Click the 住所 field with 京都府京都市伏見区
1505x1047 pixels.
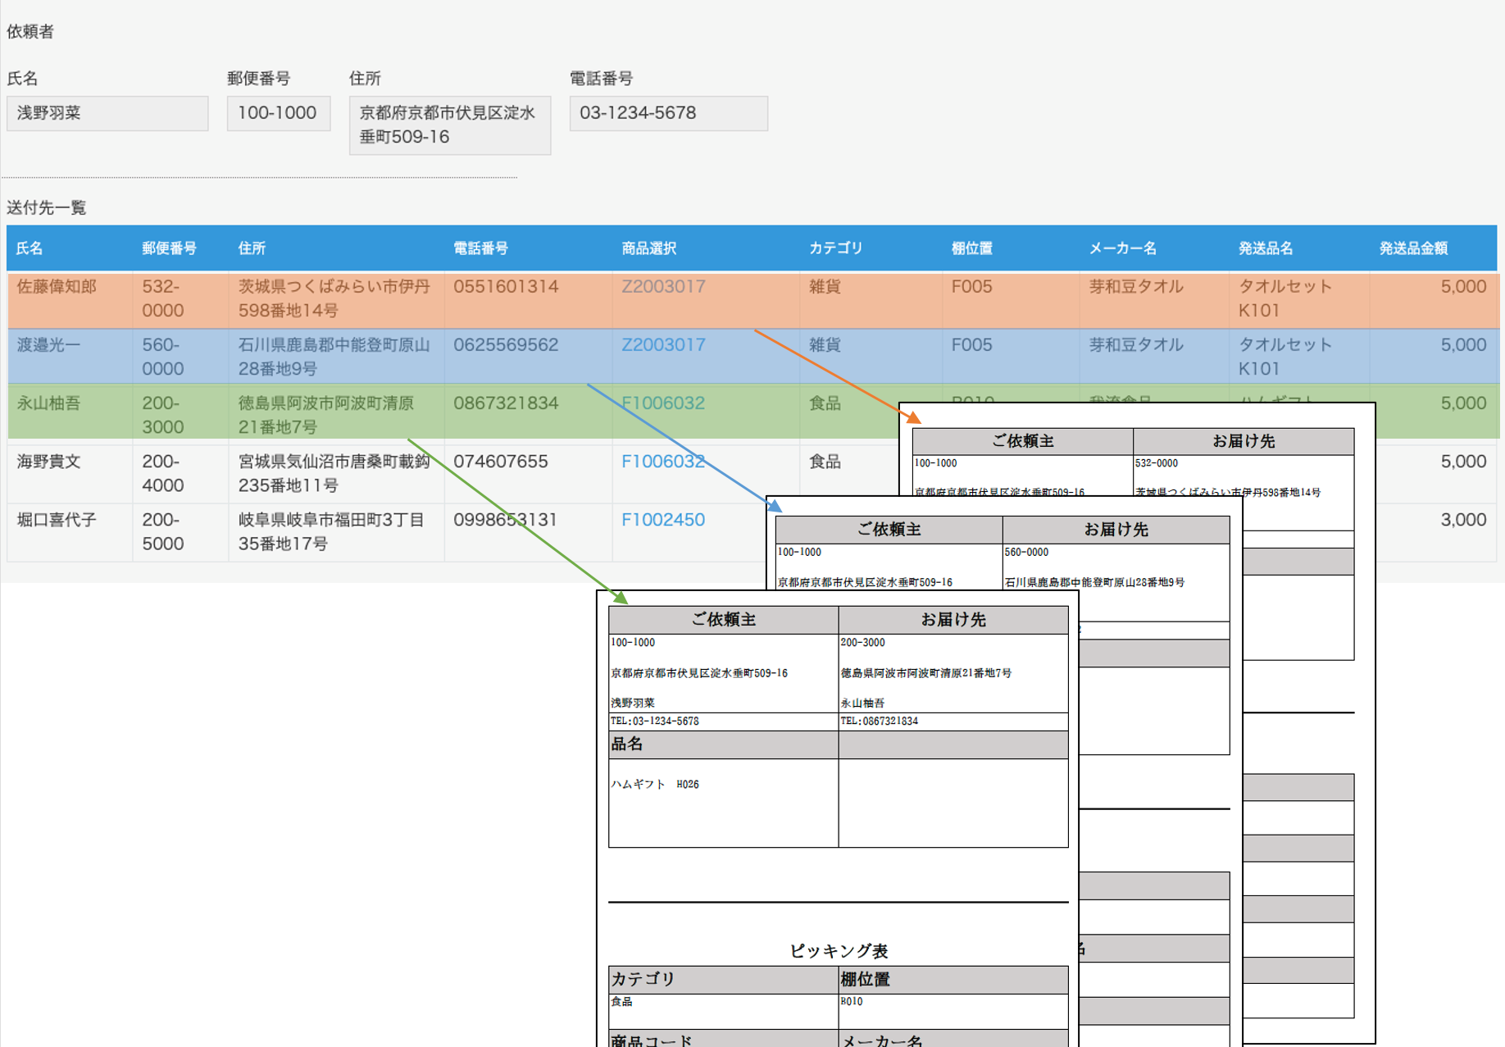(x=450, y=125)
